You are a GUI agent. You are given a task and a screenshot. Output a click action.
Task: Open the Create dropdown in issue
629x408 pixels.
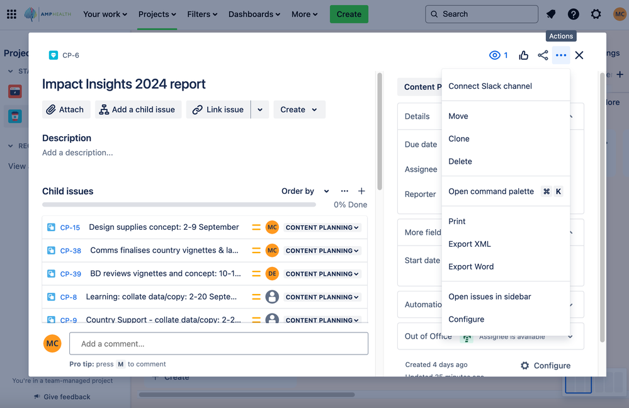click(x=299, y=110)
